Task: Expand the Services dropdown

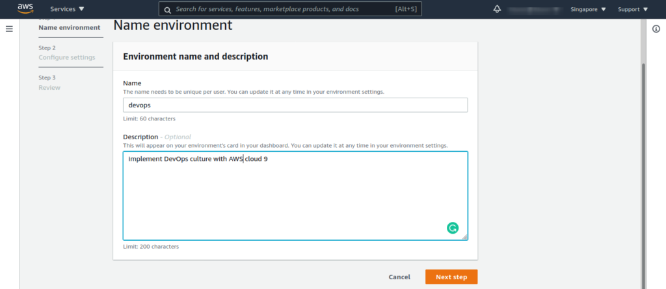Action: point(67,9)
